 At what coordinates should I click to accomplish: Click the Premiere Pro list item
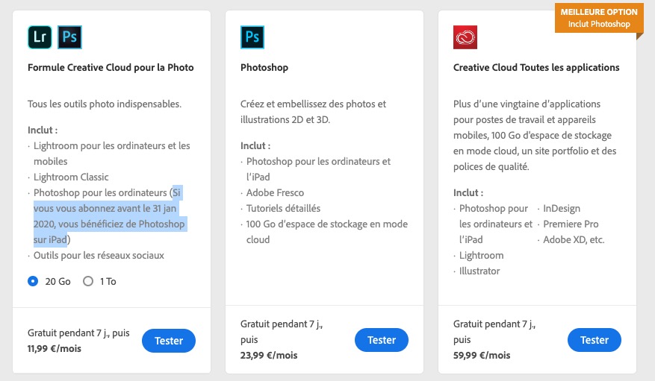[571, 224]
